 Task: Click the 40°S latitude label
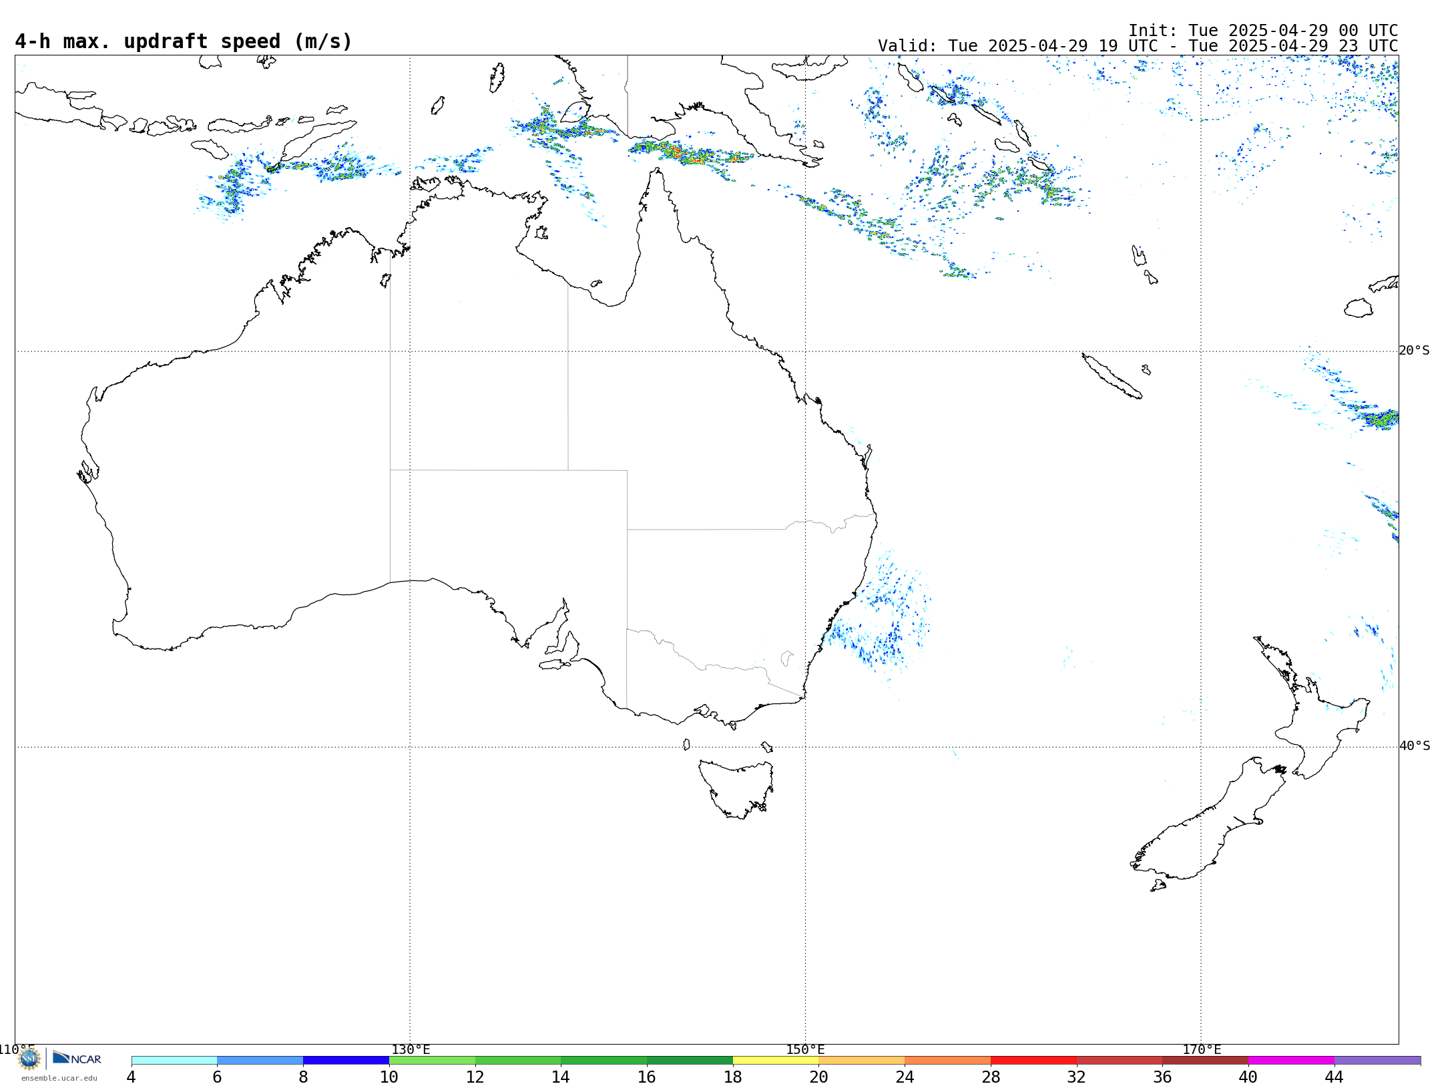click(1415, 746)
